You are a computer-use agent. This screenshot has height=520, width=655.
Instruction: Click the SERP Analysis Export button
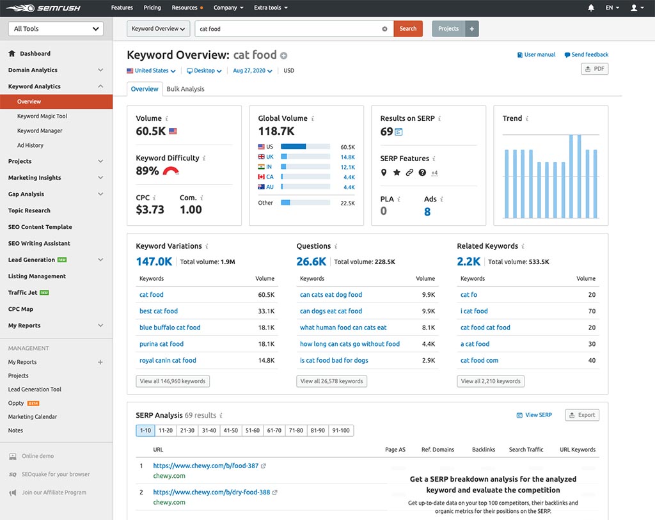point(582,415)
